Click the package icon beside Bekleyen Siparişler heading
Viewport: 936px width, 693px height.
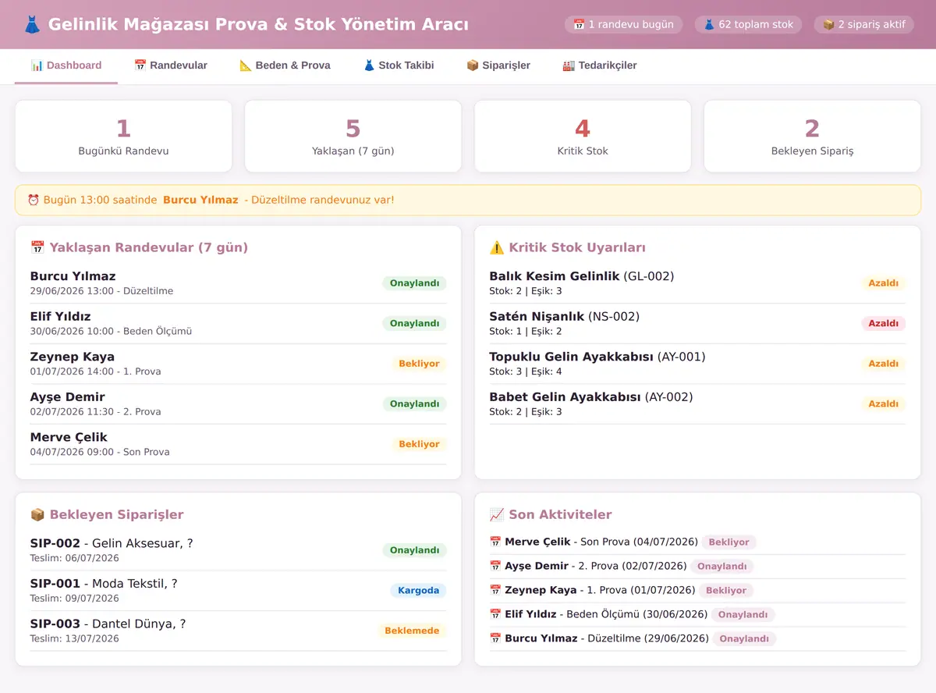point(37,514)
